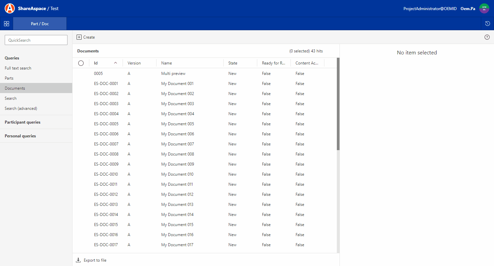
Task: Open the Search (advanced) query
Action: coord(21,108)
